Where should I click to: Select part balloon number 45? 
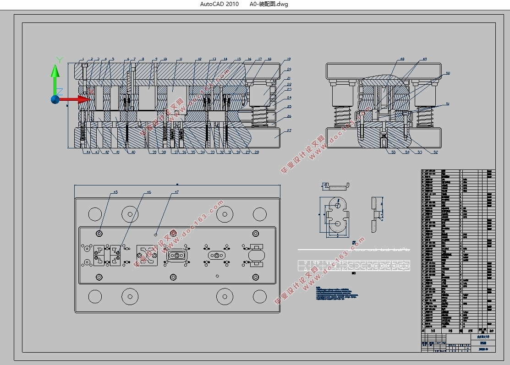click(x=115, y=192)
